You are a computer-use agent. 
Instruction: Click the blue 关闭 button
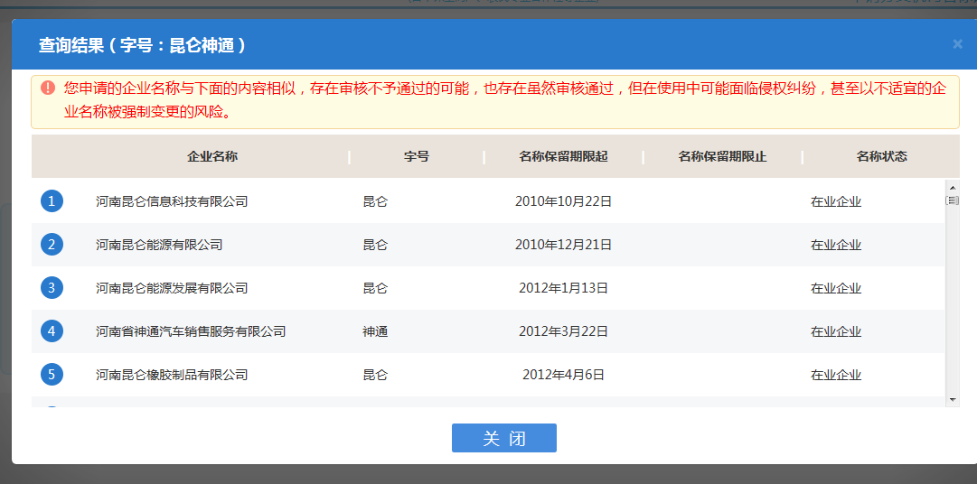tap(503, 438)
